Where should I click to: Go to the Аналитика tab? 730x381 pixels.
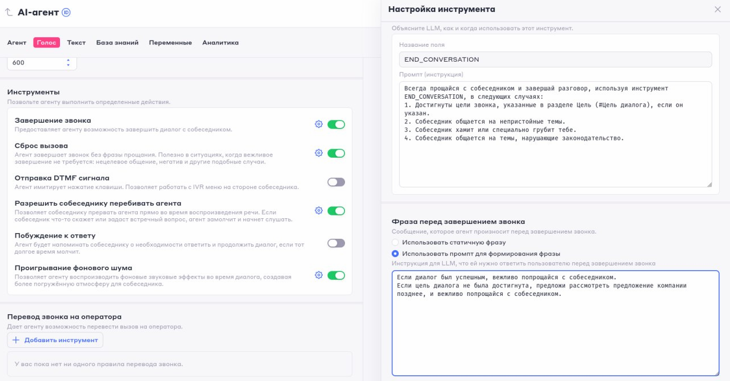pyautogui.click(x=220, y=42)
